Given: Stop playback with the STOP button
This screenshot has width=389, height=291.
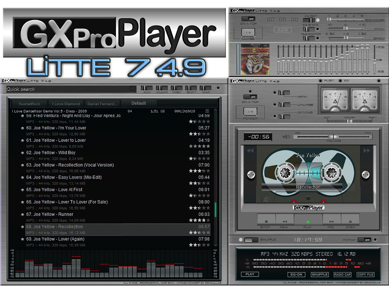Looking at the screenshot, I should pos(266,220).
